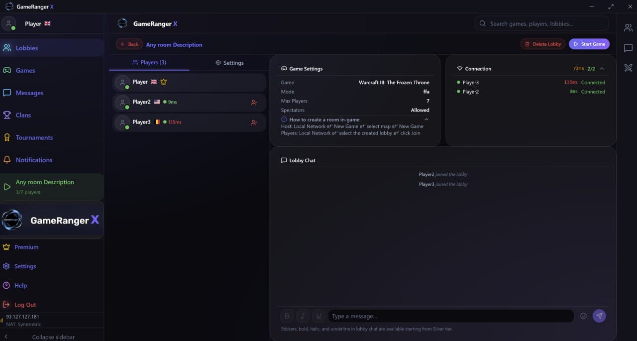
Task: Toggle italic formatting in lobby chat
Action: 303,316
